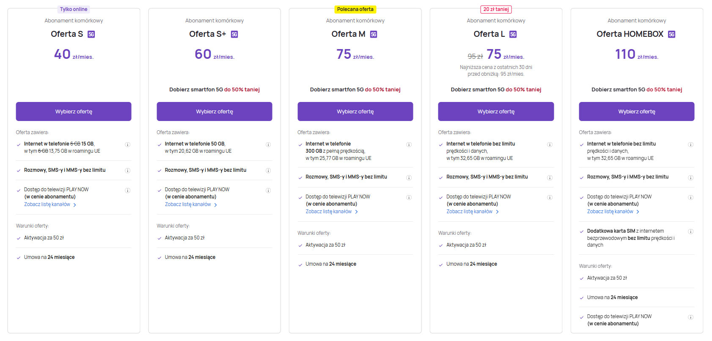The height and width of the screenshot is (341, 712).
Task: Expand Zobacz listę kanałów chevron in Oferta S
Action: click(75, 205)
